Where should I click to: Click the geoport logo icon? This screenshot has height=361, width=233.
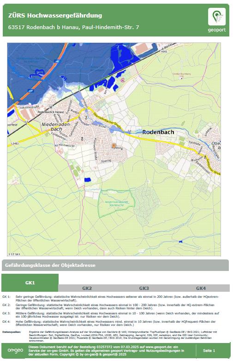tap(217, 17)
